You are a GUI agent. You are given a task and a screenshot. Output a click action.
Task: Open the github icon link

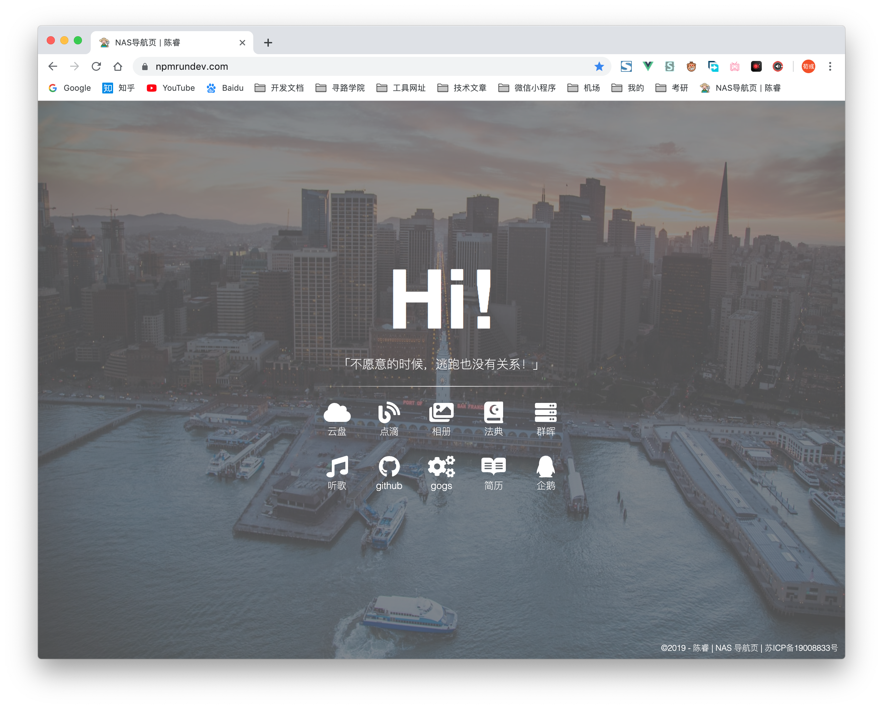(x=388, y=467)
